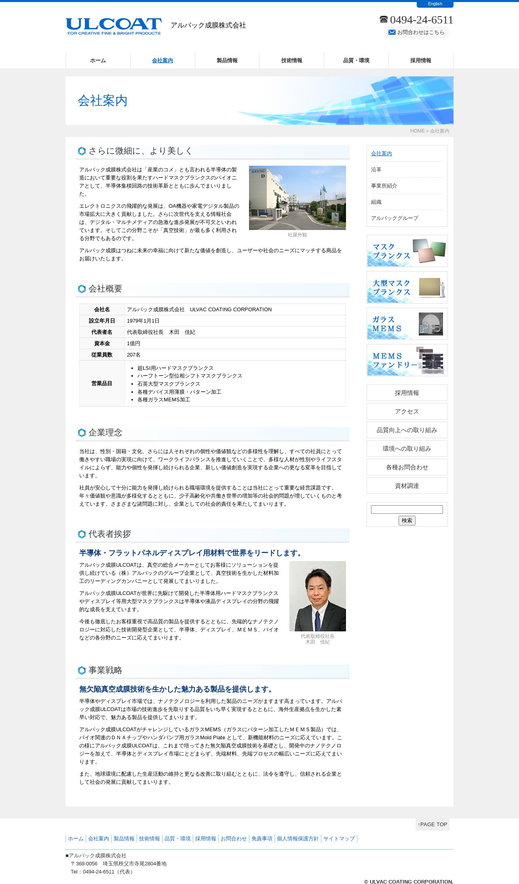Open footer 技術情報 link
This screenshot has height=884, width=519.
click(x=150, y=839)
